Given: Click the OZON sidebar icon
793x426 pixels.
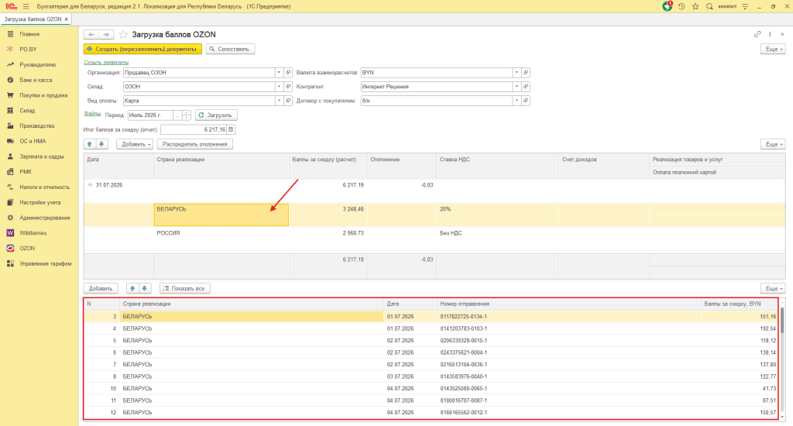Looking at the screenshot, I should 10,248.
